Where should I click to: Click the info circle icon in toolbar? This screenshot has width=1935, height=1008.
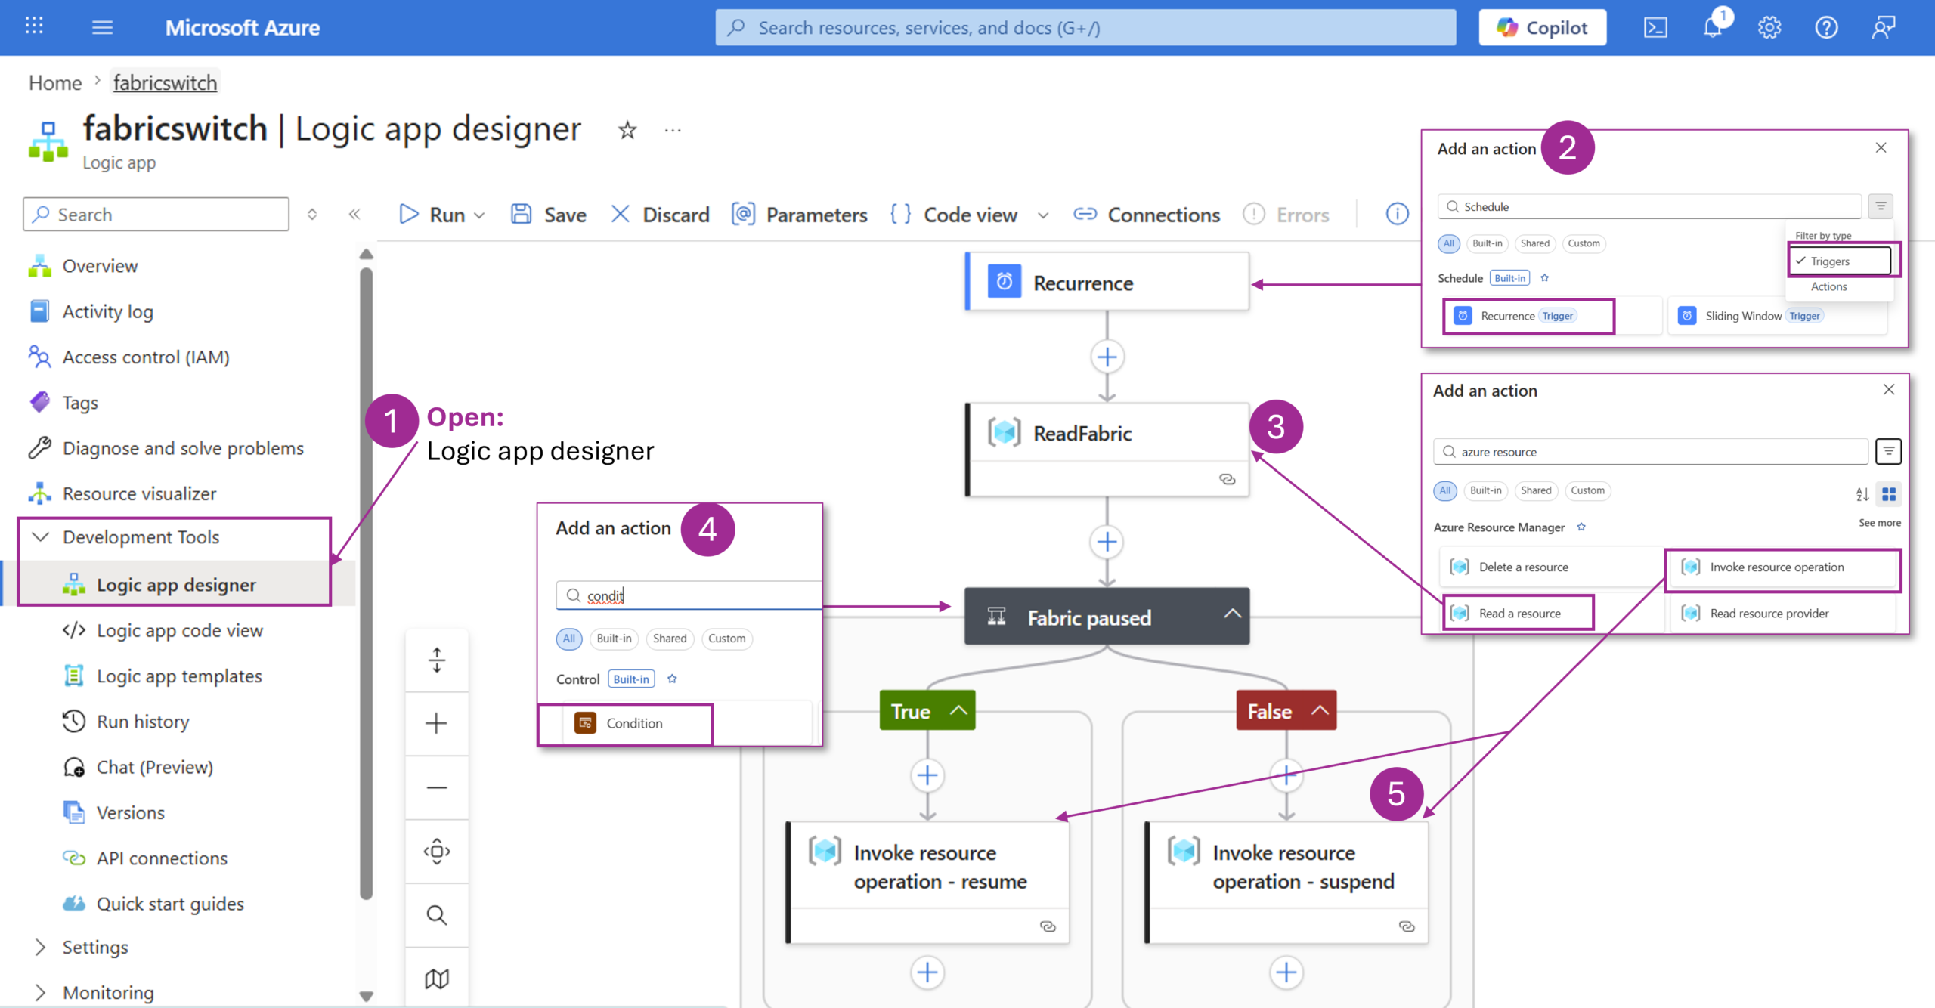pos(1397,214)
